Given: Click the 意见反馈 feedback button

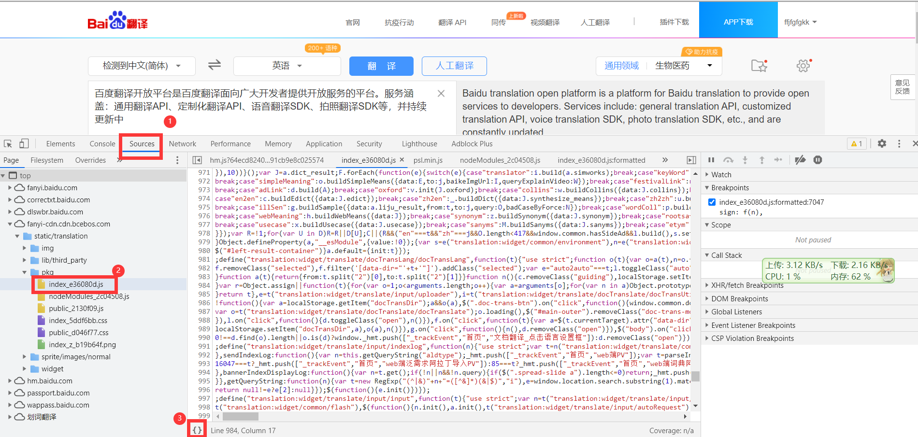Looking at the screenshot, I should (x=903, y=87).
